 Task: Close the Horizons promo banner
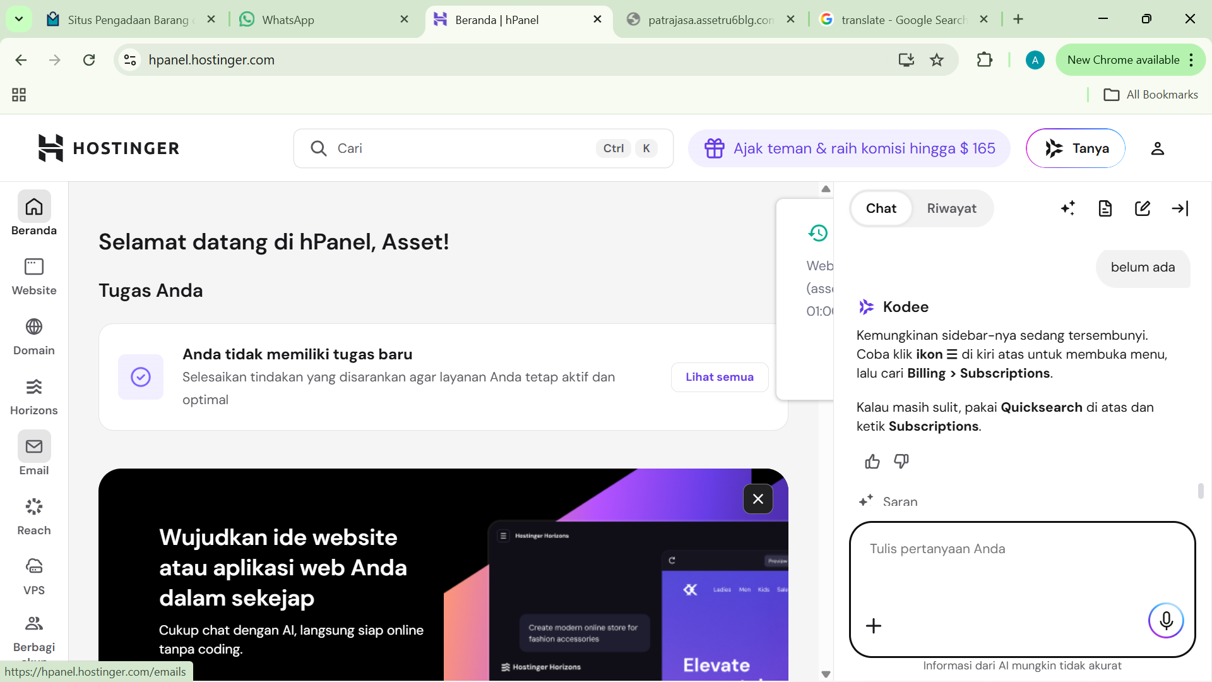[758, 499]
